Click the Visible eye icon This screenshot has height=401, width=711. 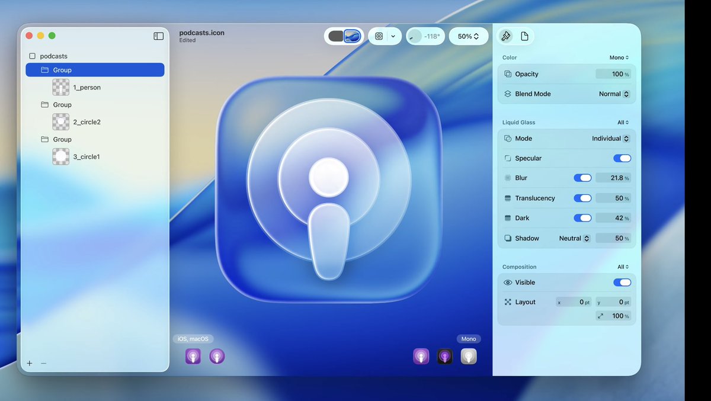(x=508, y=283)
